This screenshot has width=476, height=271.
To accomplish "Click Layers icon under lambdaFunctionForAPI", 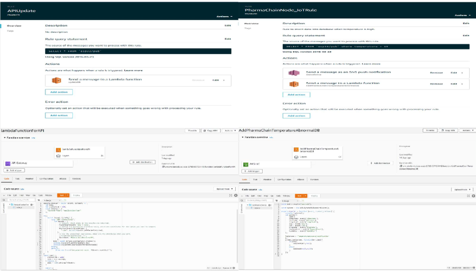I will (x=58, y=156).
